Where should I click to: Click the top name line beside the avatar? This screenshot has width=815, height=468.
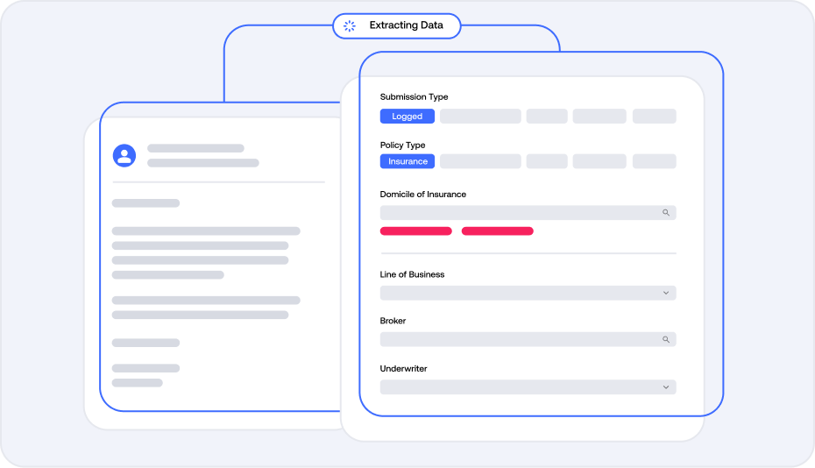195,149
